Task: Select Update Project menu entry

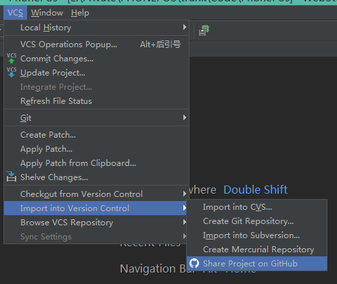Action: [96, 73]
